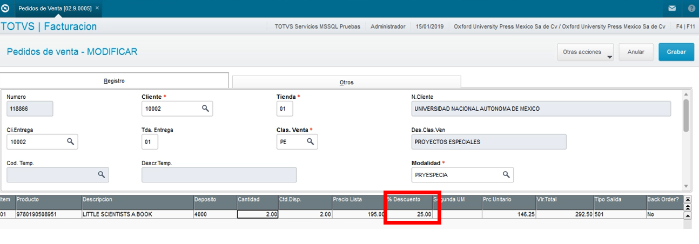Focus the Des.Clas.Ven field
Image resolution: width=699 pixels, height=244 pixels.
(489, 141)
